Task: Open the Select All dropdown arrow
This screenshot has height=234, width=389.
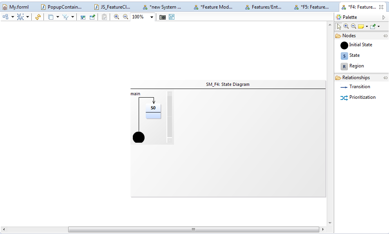Action: [x=27, y=17]
